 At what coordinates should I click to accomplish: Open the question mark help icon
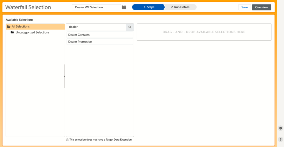280,139
